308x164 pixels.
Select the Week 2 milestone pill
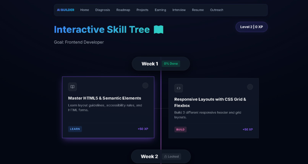(160, 156)
